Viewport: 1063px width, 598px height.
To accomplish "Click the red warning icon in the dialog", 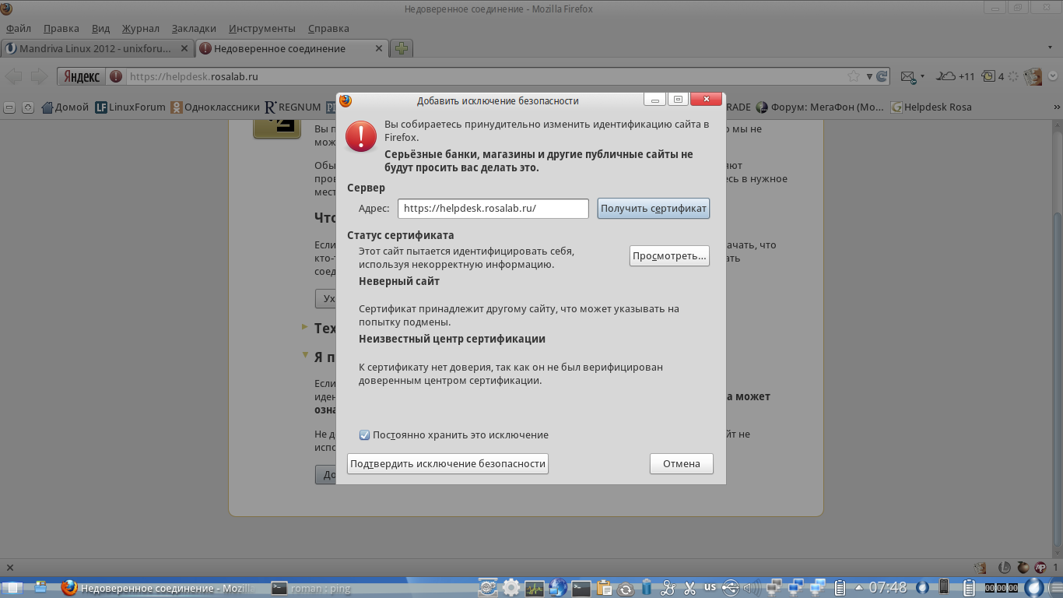I will pos(361,135).
